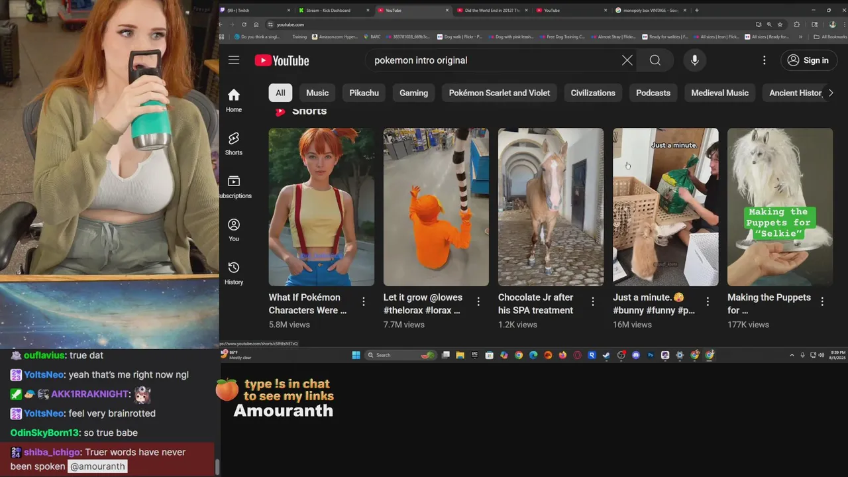Open YouTube settings three-dot menu
Viewport: 848px width, 477px height.
click(765, 60)
